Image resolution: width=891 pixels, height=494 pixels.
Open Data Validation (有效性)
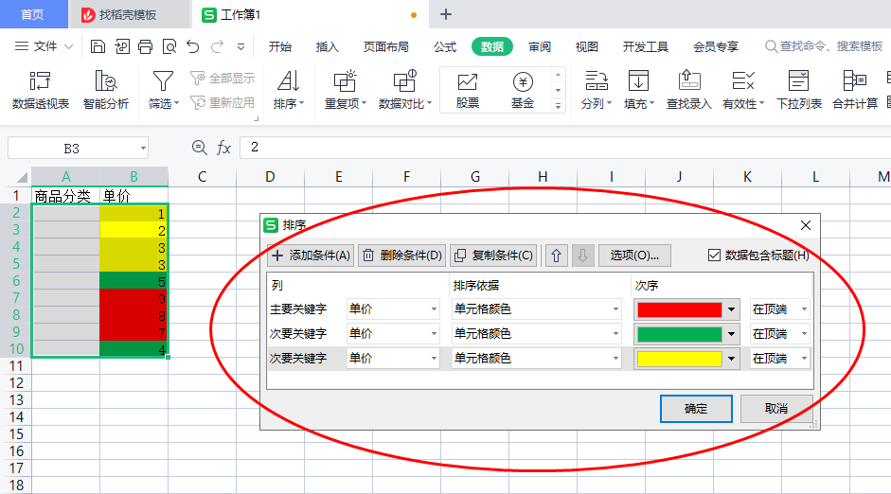[743, 90]
